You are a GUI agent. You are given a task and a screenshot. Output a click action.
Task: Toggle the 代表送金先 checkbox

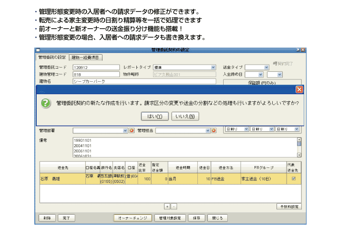(x=294, y=178)
